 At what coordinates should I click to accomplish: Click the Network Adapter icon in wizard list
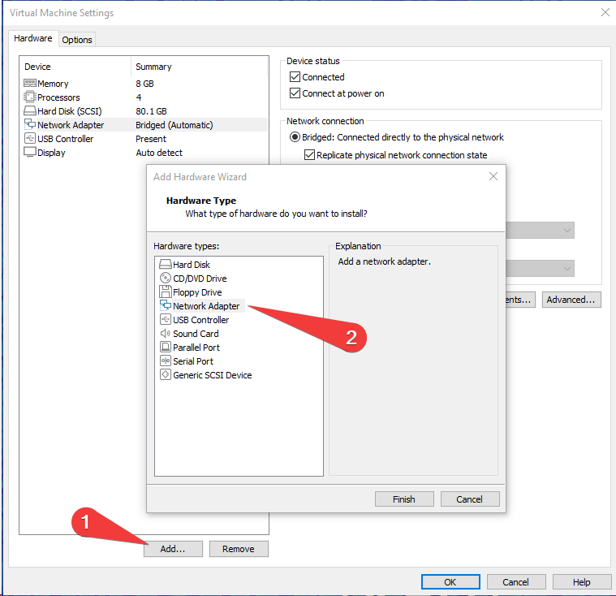coord(166,305)
